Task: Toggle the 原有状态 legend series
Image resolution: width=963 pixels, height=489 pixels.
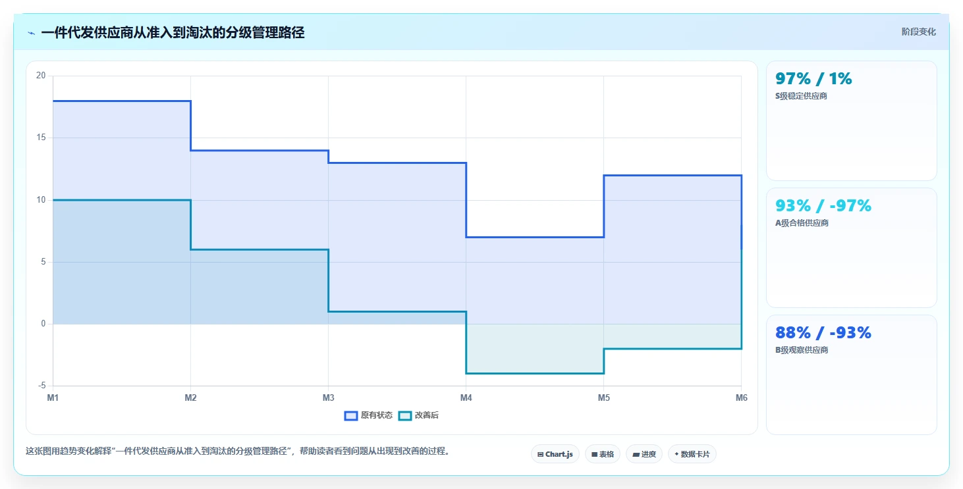Action: 368,415
